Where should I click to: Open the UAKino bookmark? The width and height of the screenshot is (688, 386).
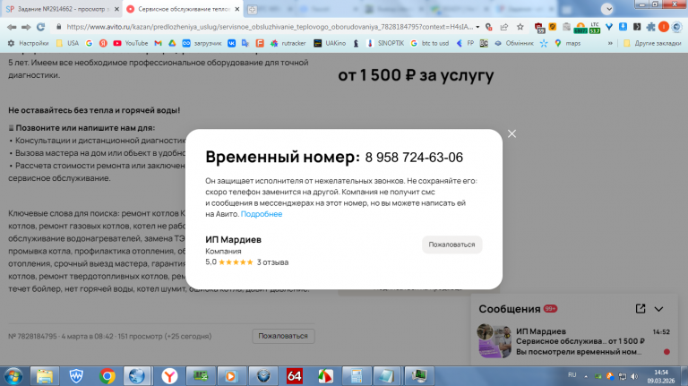coord(330,43)
